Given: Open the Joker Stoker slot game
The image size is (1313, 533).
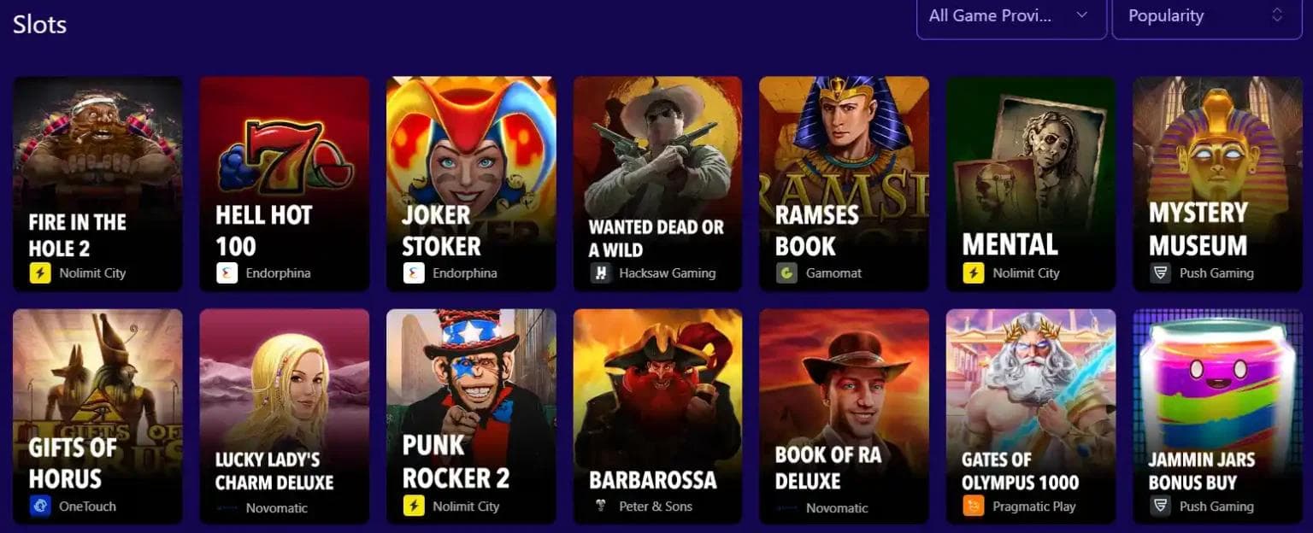Looking at the screenshot, I should (x=471, y=184).
